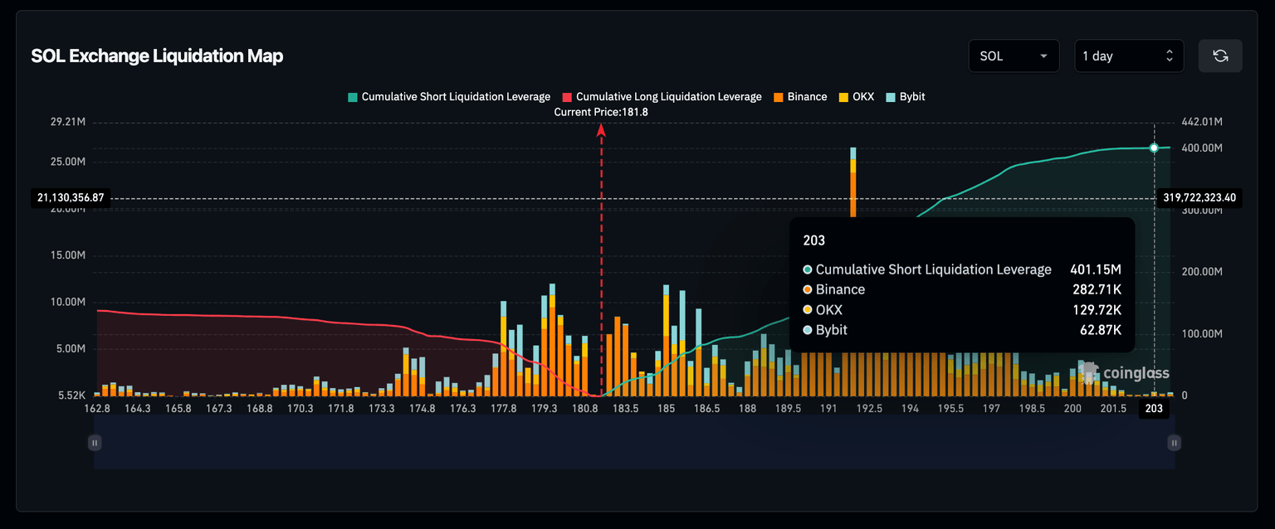Toggle Cumulative Short Liquidation Leverage legend item
This screenshot has height=529, width=1275.
tap(448, 97)
